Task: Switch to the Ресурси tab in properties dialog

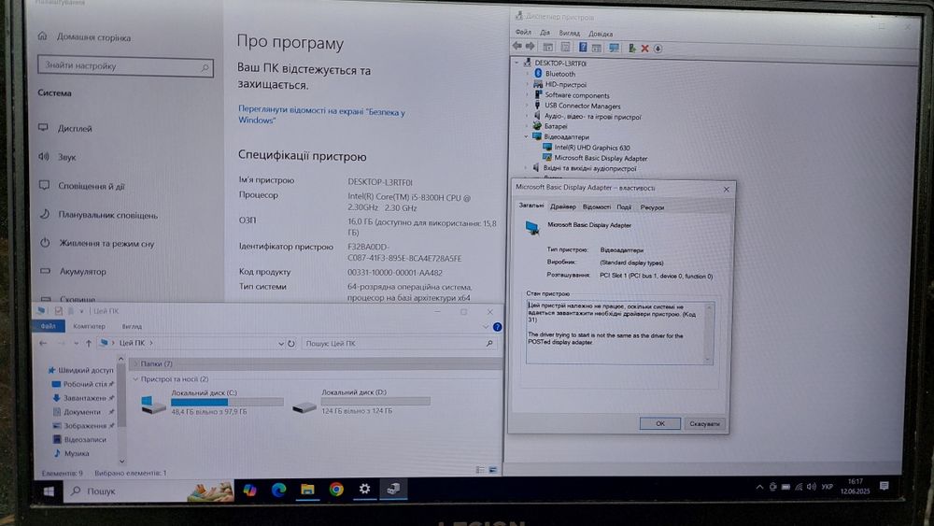Action: (652, 208)
